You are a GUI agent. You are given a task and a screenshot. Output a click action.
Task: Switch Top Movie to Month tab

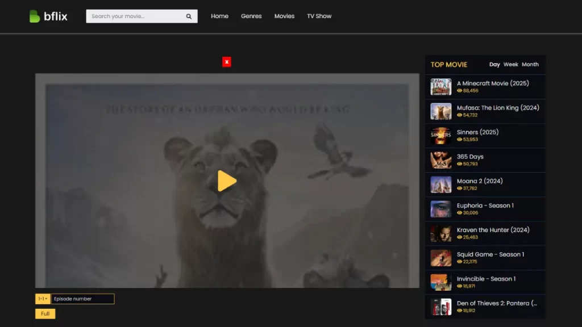tap(530, 65)
